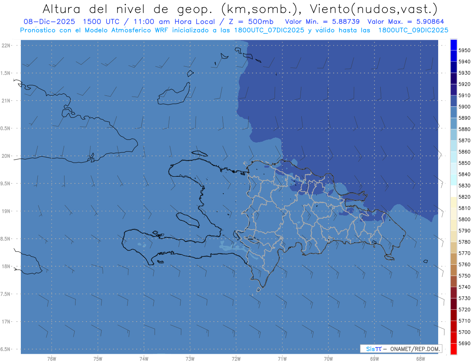Click the chart title 'Altura del nivel de geop.'

tap(127, 9)
